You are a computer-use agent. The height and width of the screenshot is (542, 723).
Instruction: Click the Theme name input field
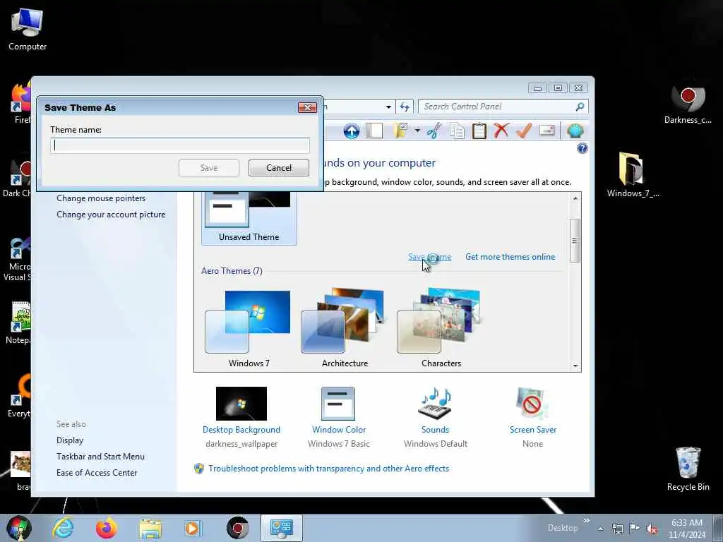pyautogui.click(x=180, y=145)
